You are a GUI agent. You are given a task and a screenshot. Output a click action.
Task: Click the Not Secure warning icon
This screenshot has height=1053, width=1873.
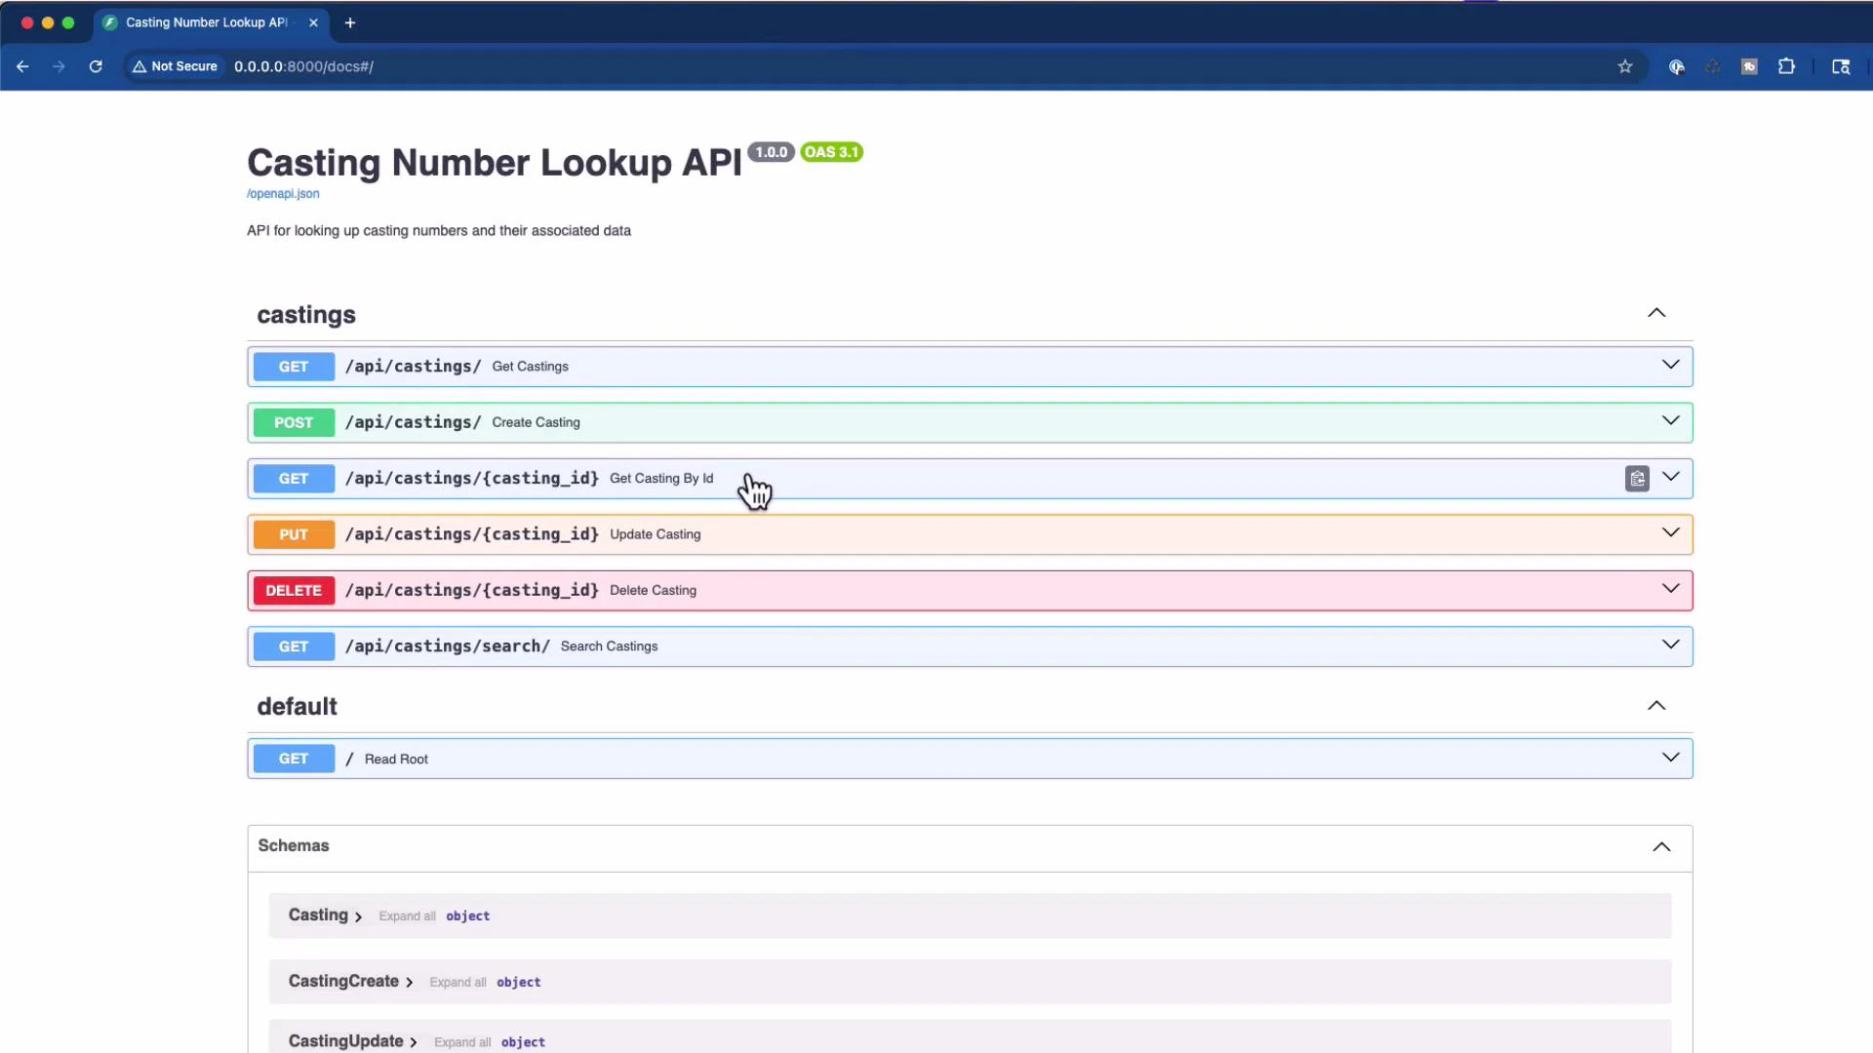tap(138, 66)
